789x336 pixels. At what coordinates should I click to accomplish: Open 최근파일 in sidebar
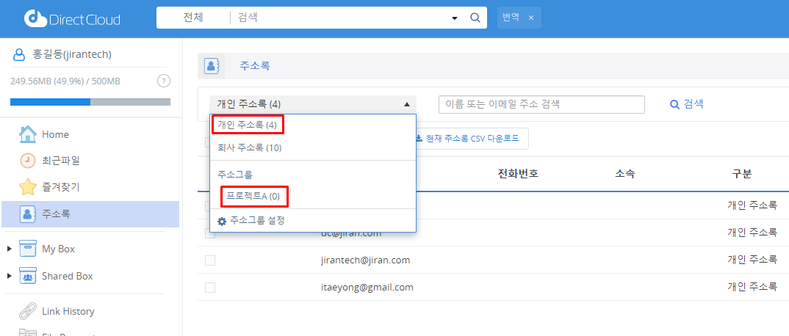pos(60,161)
